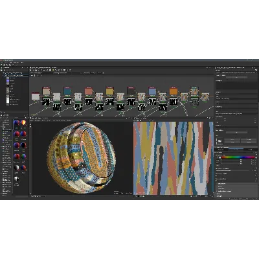Image resolution: width=259 pixels, height=259 pixels.
Task: Select the light blue uniform color node
Action: 152,91
